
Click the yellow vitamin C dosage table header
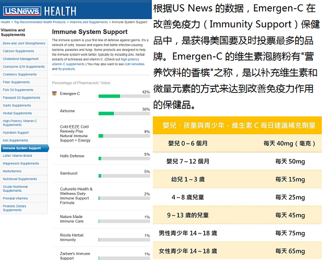(237, 126)
